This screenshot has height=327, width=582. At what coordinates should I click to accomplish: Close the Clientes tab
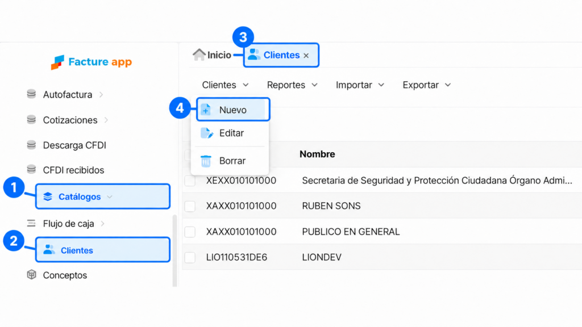pos(306,56)
